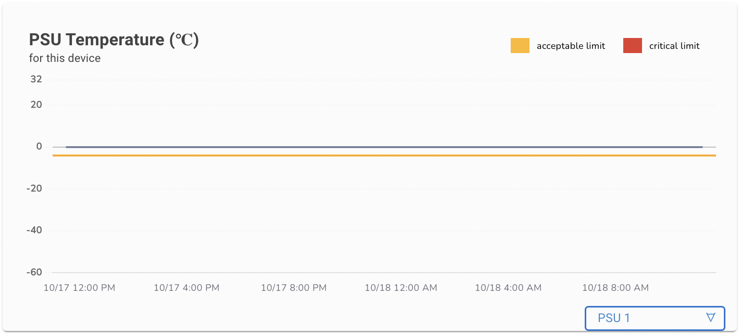The width and height of the screenshot is (740, 333).
Task: Click the "for this device" subtitle
Action: [65, 58]
